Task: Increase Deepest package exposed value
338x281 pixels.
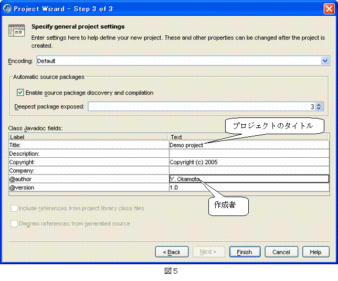Action: tap(319, 105)
